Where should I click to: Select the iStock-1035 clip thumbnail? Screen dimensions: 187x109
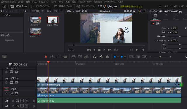click(53, 20)
